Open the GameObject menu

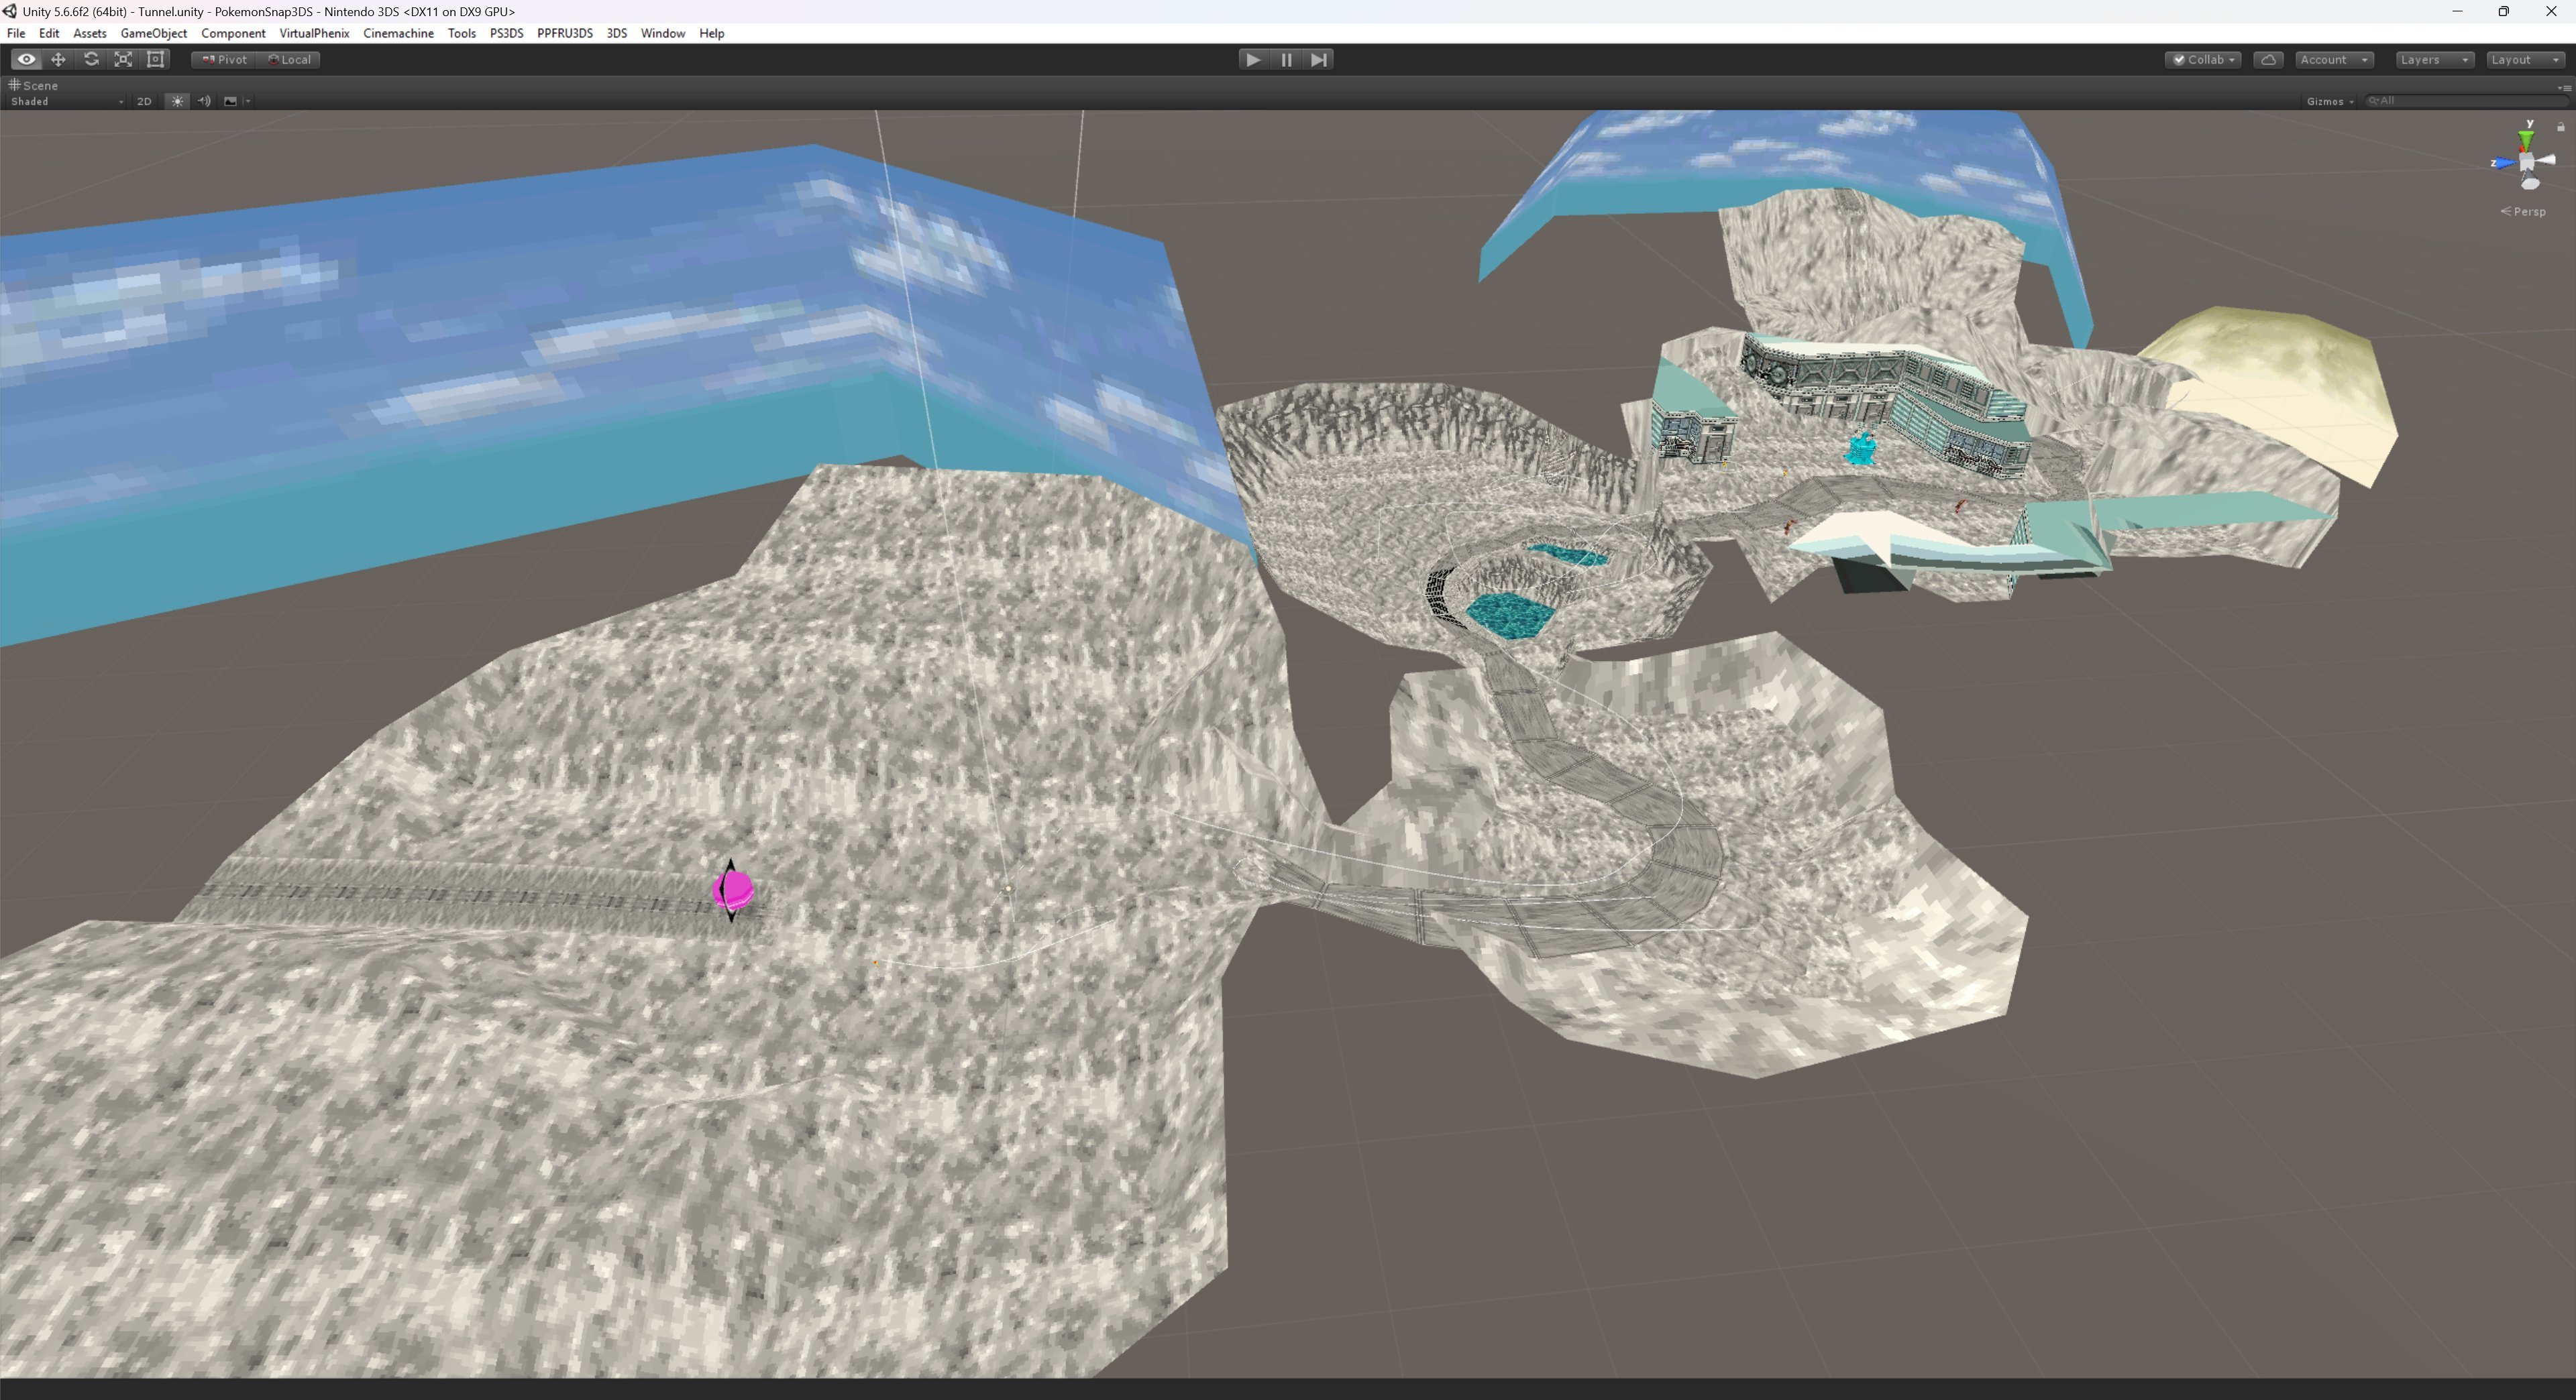coord(154,33)
